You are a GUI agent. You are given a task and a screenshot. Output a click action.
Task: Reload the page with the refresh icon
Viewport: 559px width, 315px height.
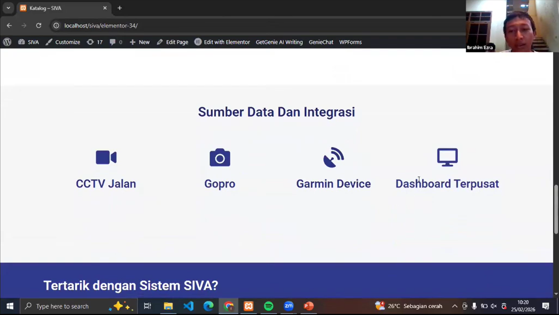click(x=39, y=25)
